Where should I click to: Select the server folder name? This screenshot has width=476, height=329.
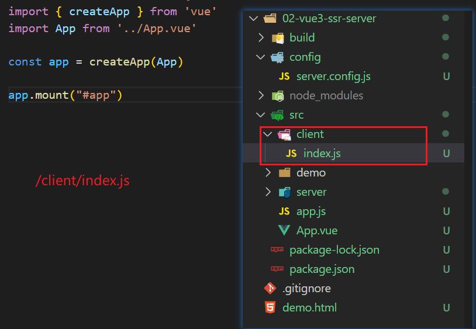pyautogui.click(x=312, y=192)
